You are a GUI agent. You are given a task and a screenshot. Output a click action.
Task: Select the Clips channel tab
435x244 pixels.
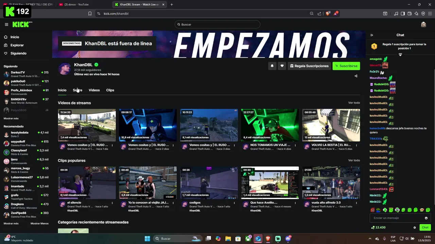click(110, 90)
